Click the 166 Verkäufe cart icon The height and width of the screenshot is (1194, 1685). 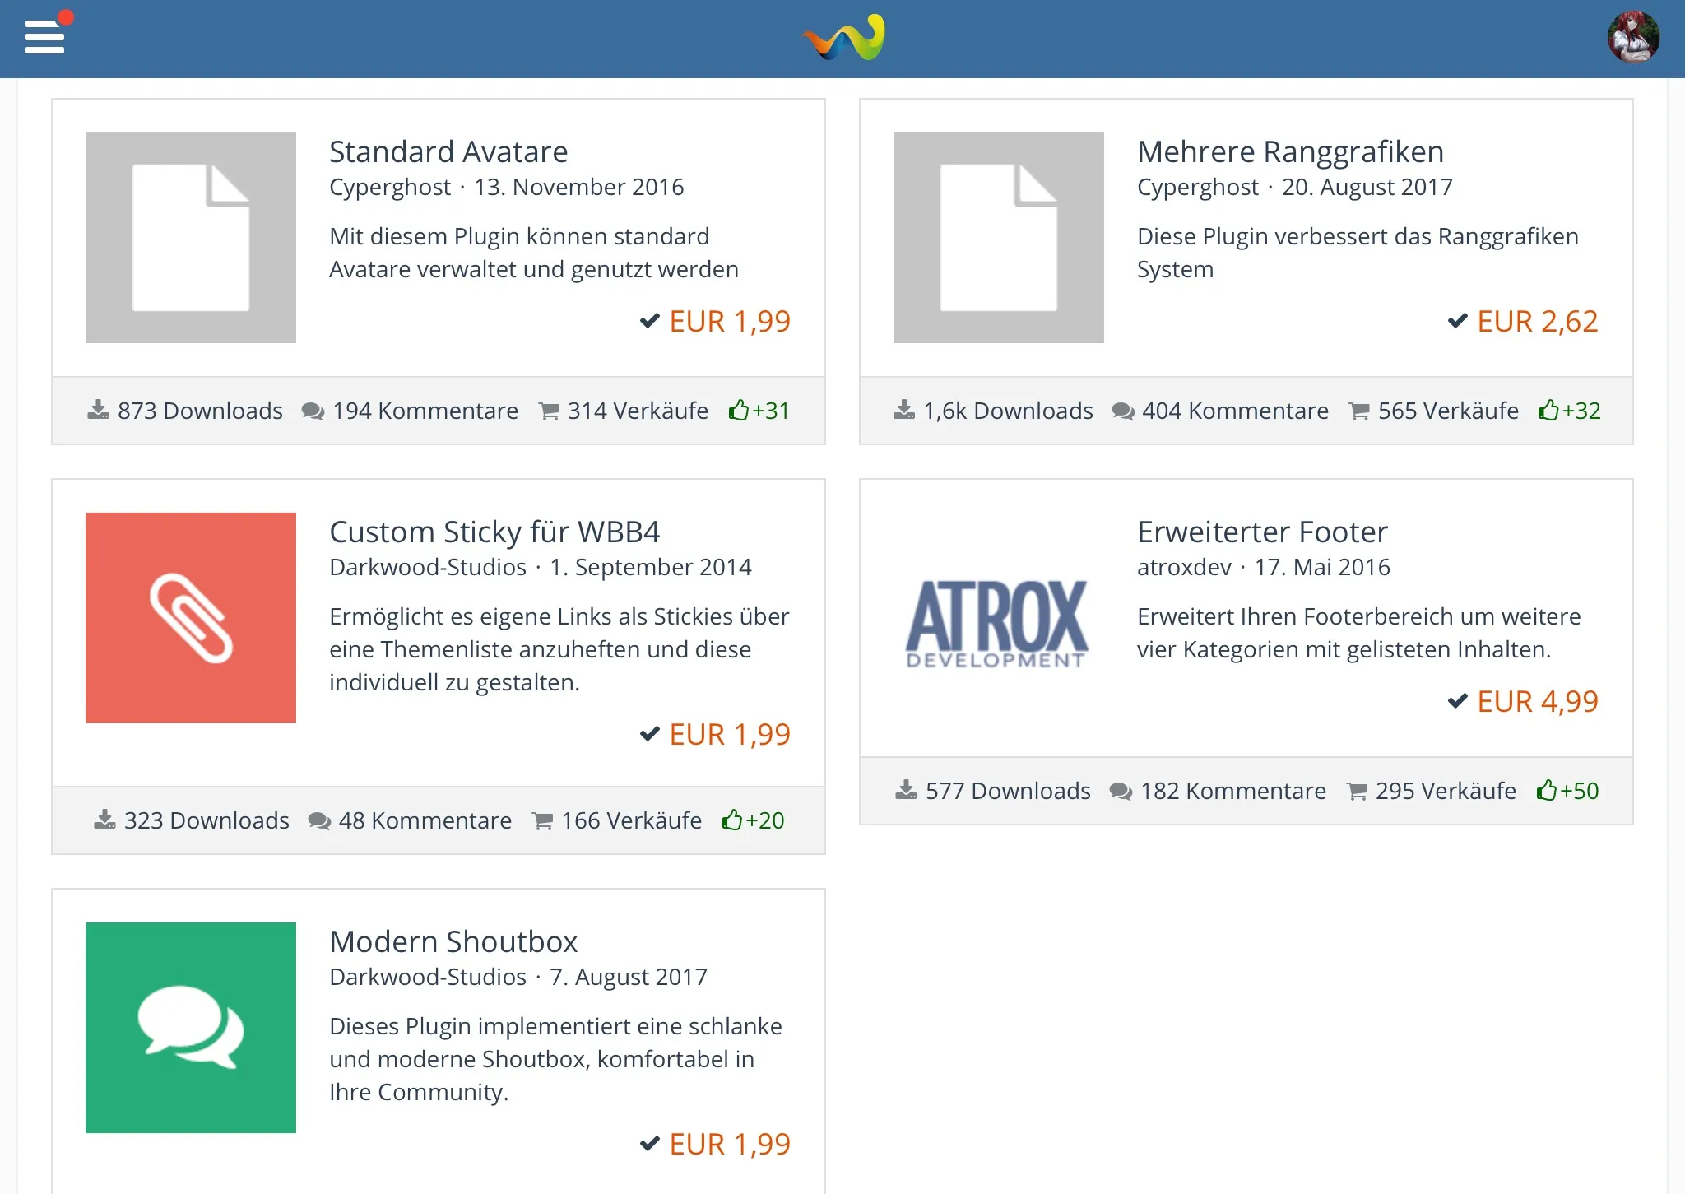[x=543, y=820]
